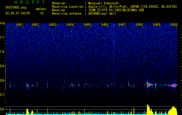This screenshot has width=182, height=115.
Task: Click the Receiving Location field label
Action: [x=67, y=7]
